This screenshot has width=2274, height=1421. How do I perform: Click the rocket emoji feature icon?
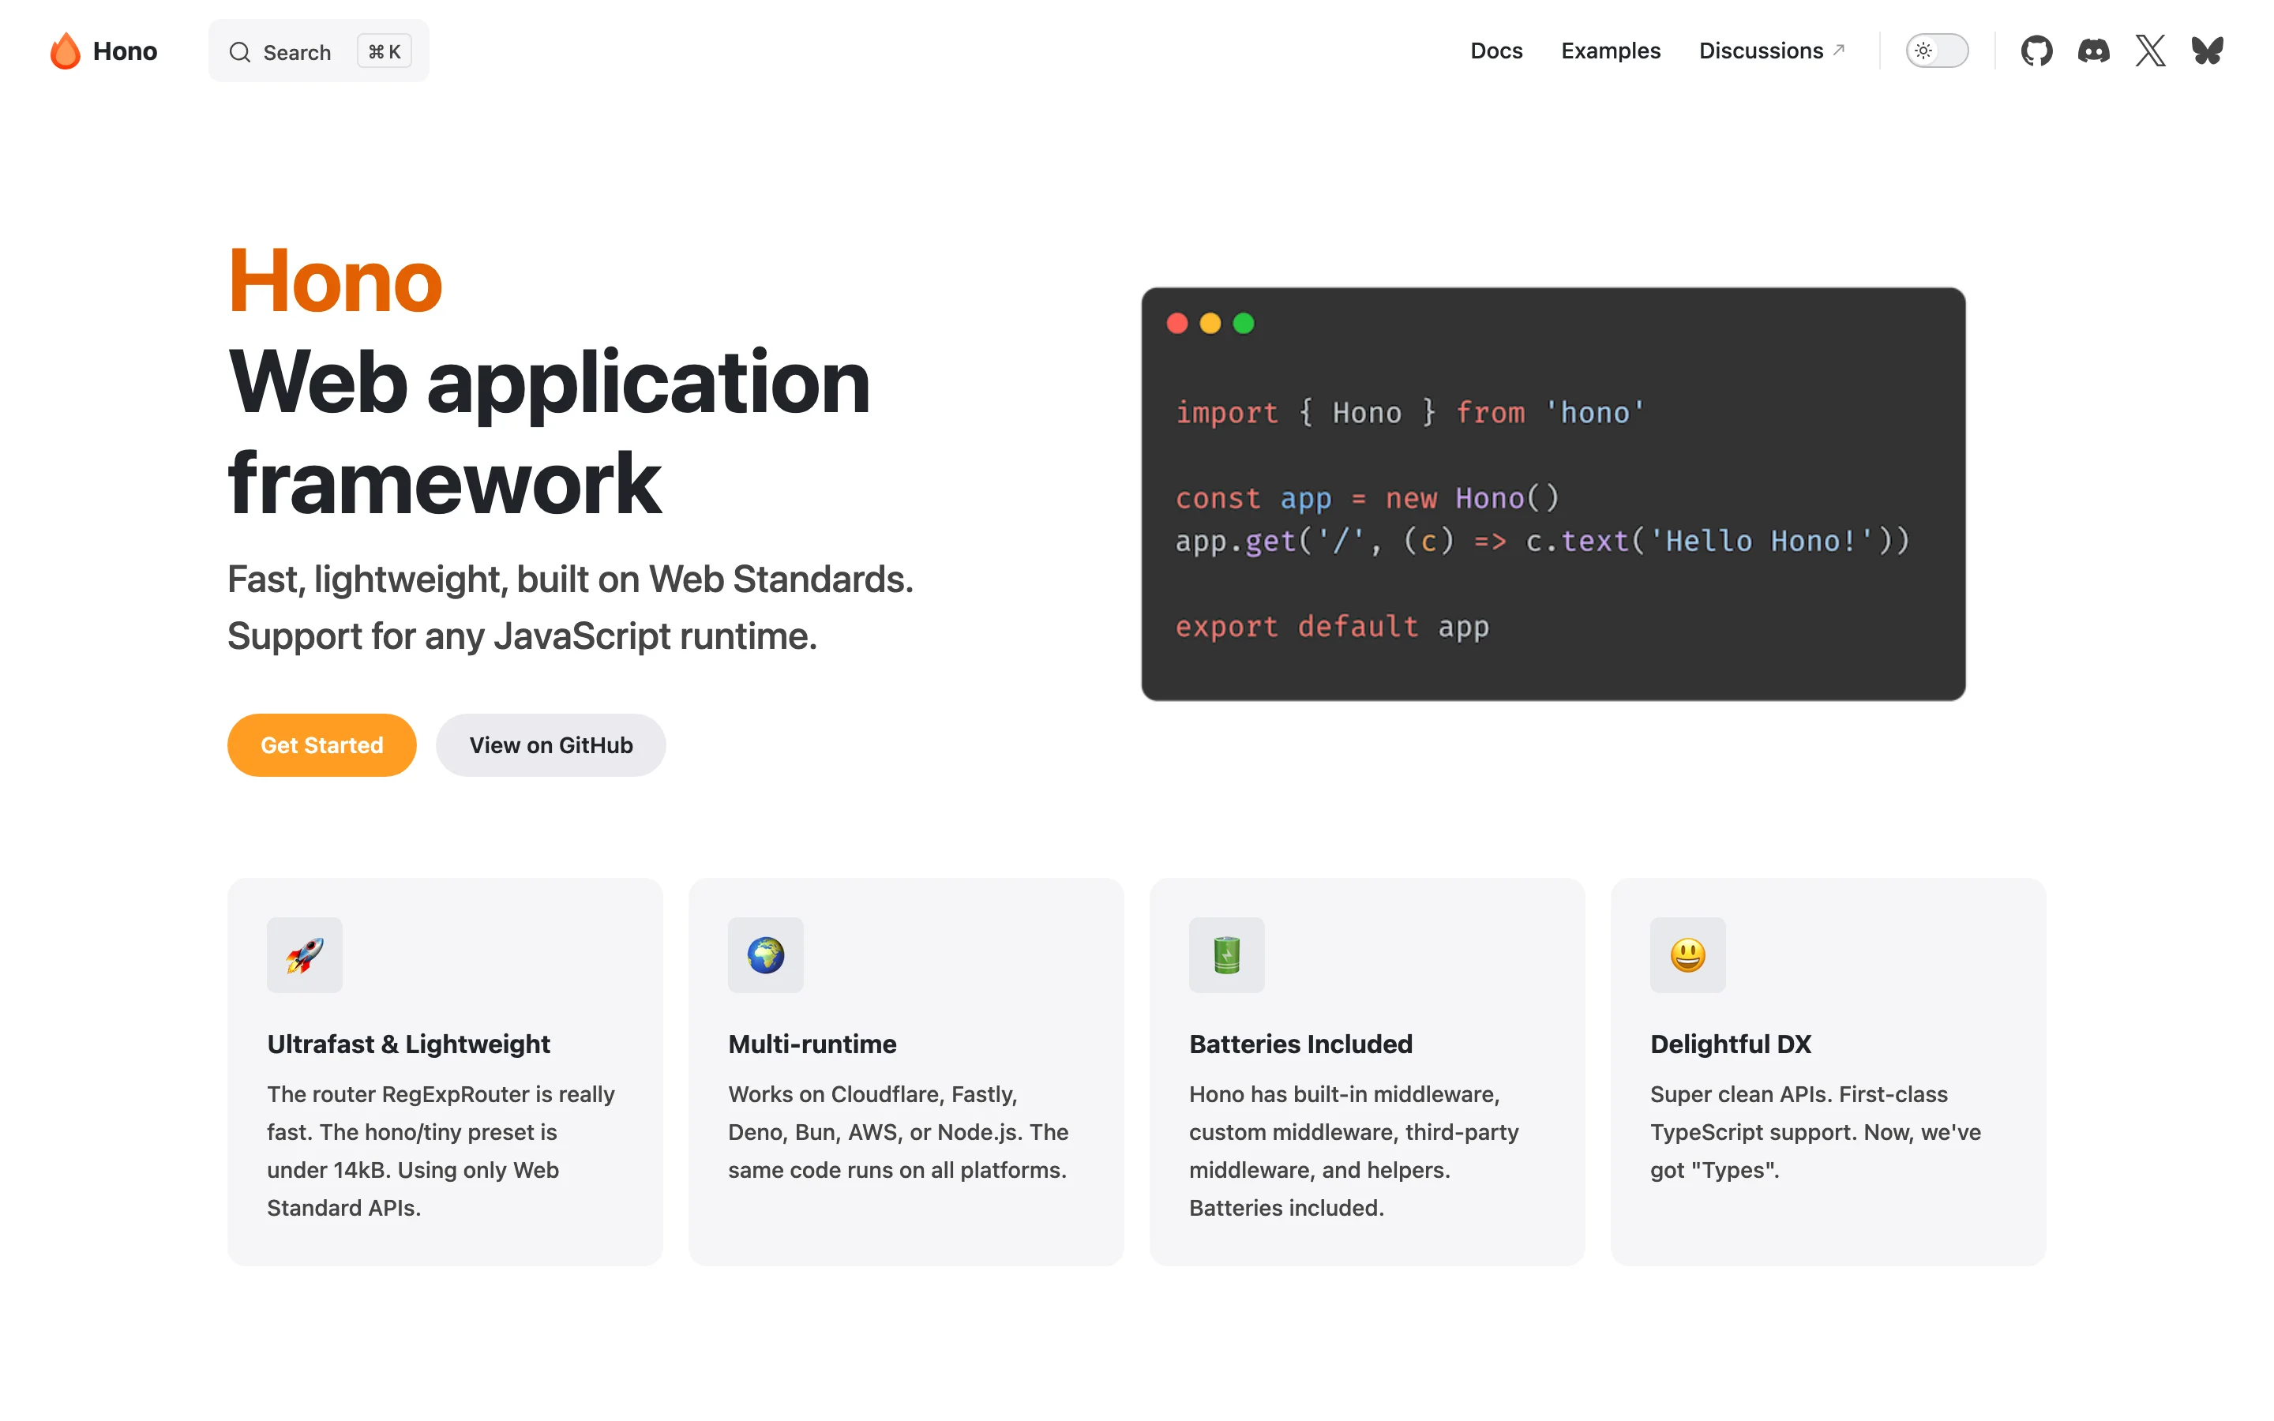[x=305, y=955]
